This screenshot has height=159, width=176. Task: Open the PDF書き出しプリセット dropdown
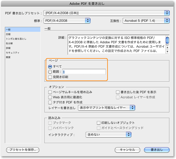(x=107, y=13)
